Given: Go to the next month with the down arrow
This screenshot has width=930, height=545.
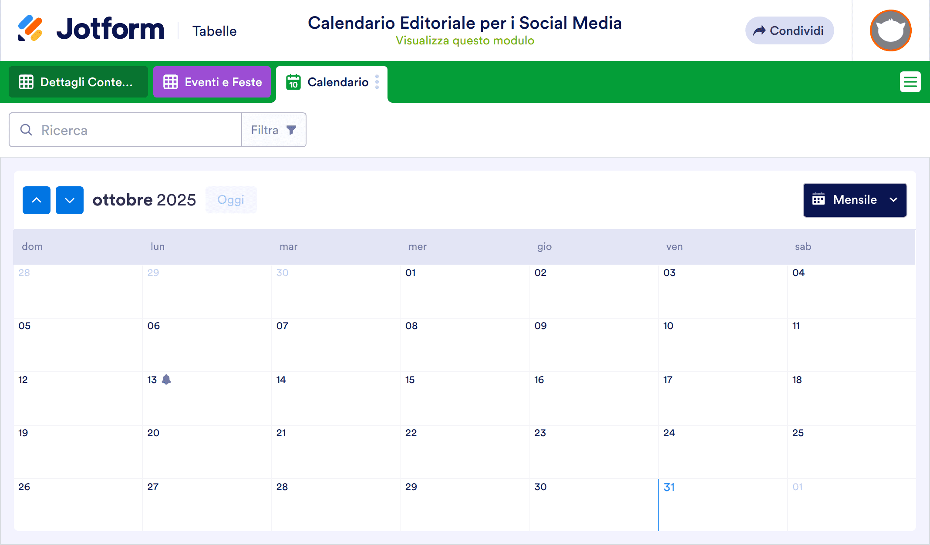Looking at the screenshot, I should coord(70,200).
